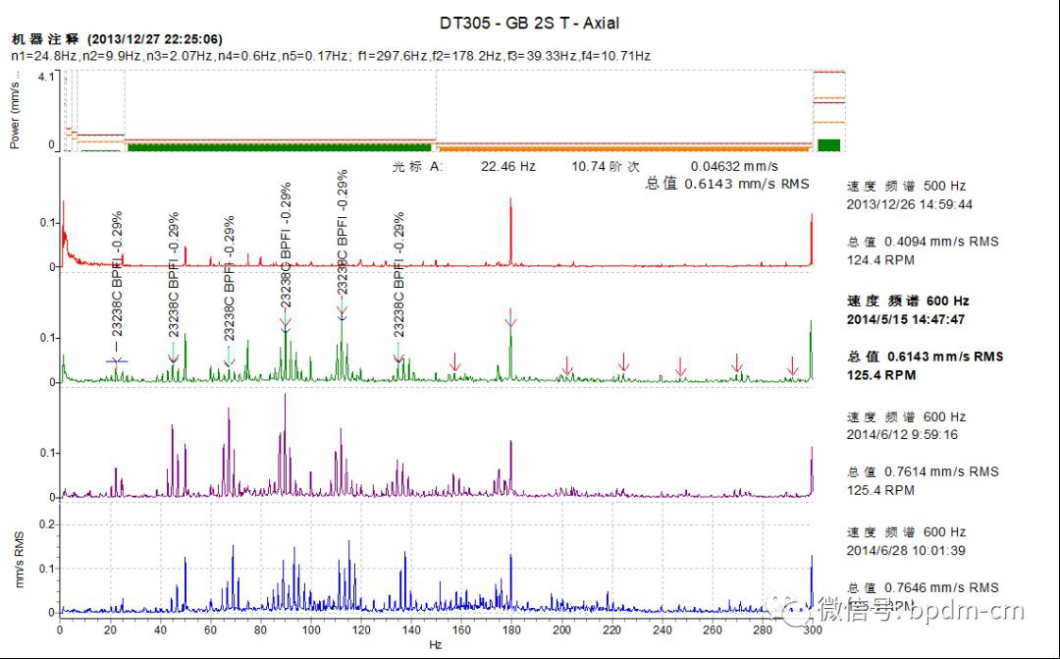The image size is (1060, 659).
Task: Click the cyan BPFI arrow near 45 Hz
Action: [173, 351]
